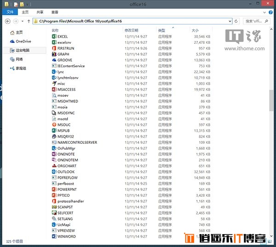The height and width of the screenshot is (247, 276).
Task: Click the SCANPST icon
Action: (x=54, y=207)
